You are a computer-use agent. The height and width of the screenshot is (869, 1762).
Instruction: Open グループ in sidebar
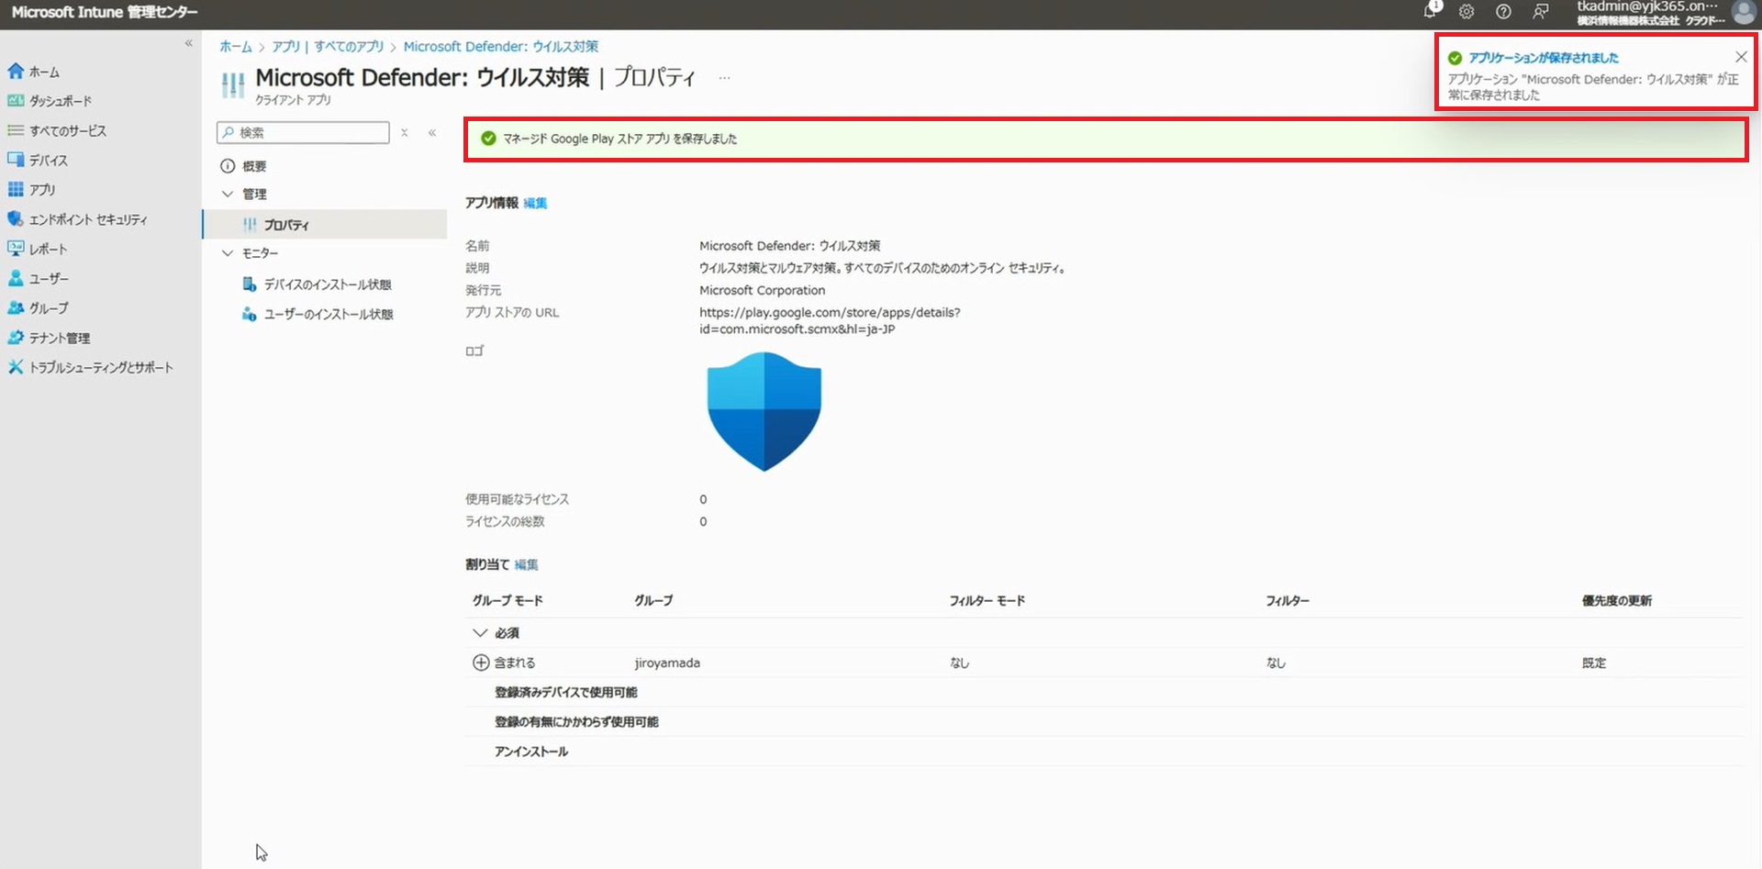click(49, 307)
